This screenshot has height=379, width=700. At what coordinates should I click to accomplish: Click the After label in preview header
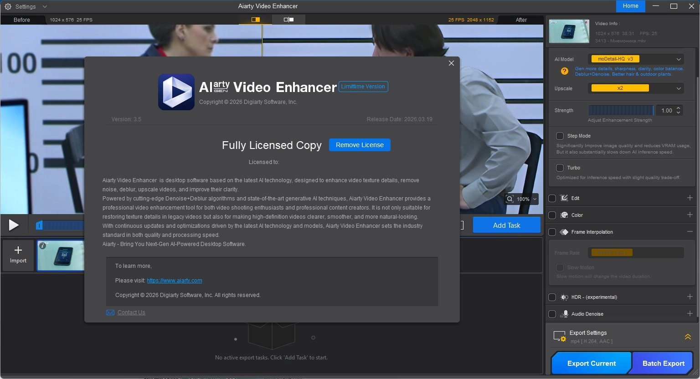click(521, 20)
